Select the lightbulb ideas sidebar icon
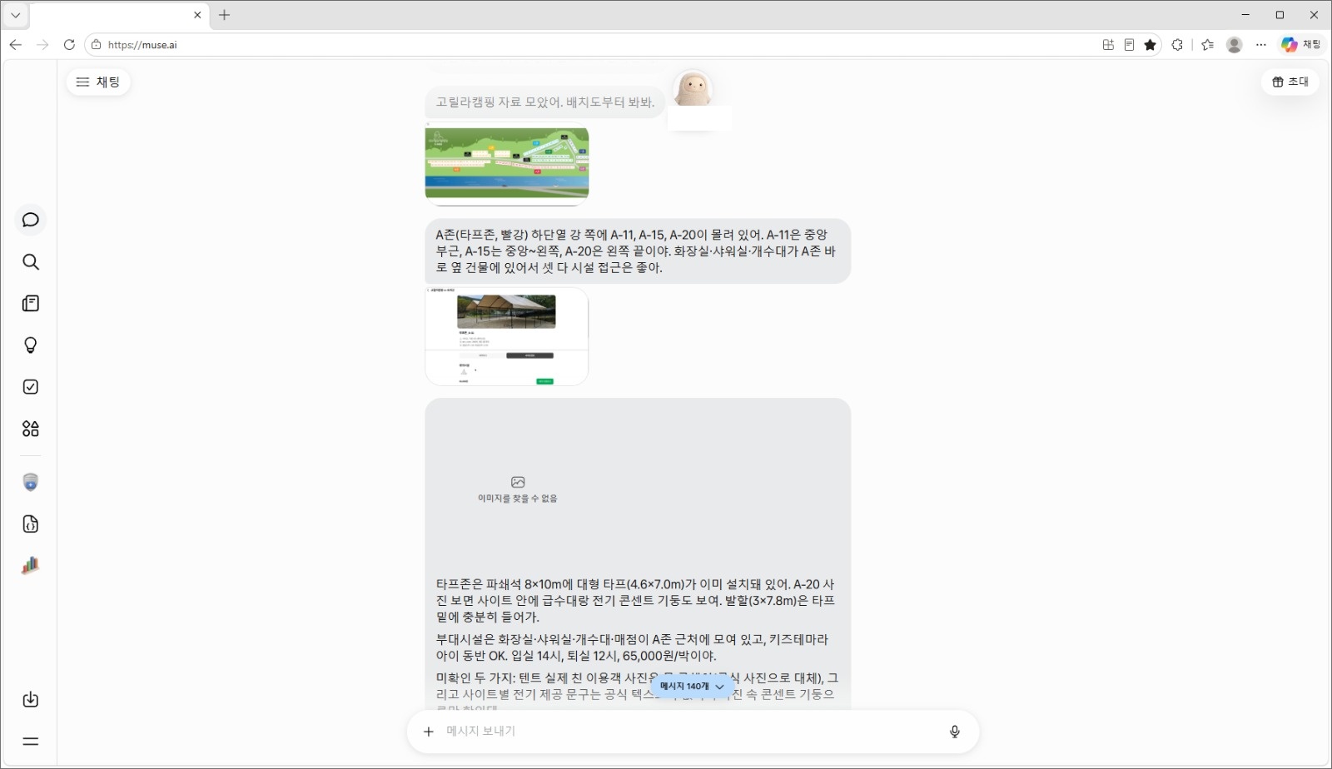 (31, 345)
